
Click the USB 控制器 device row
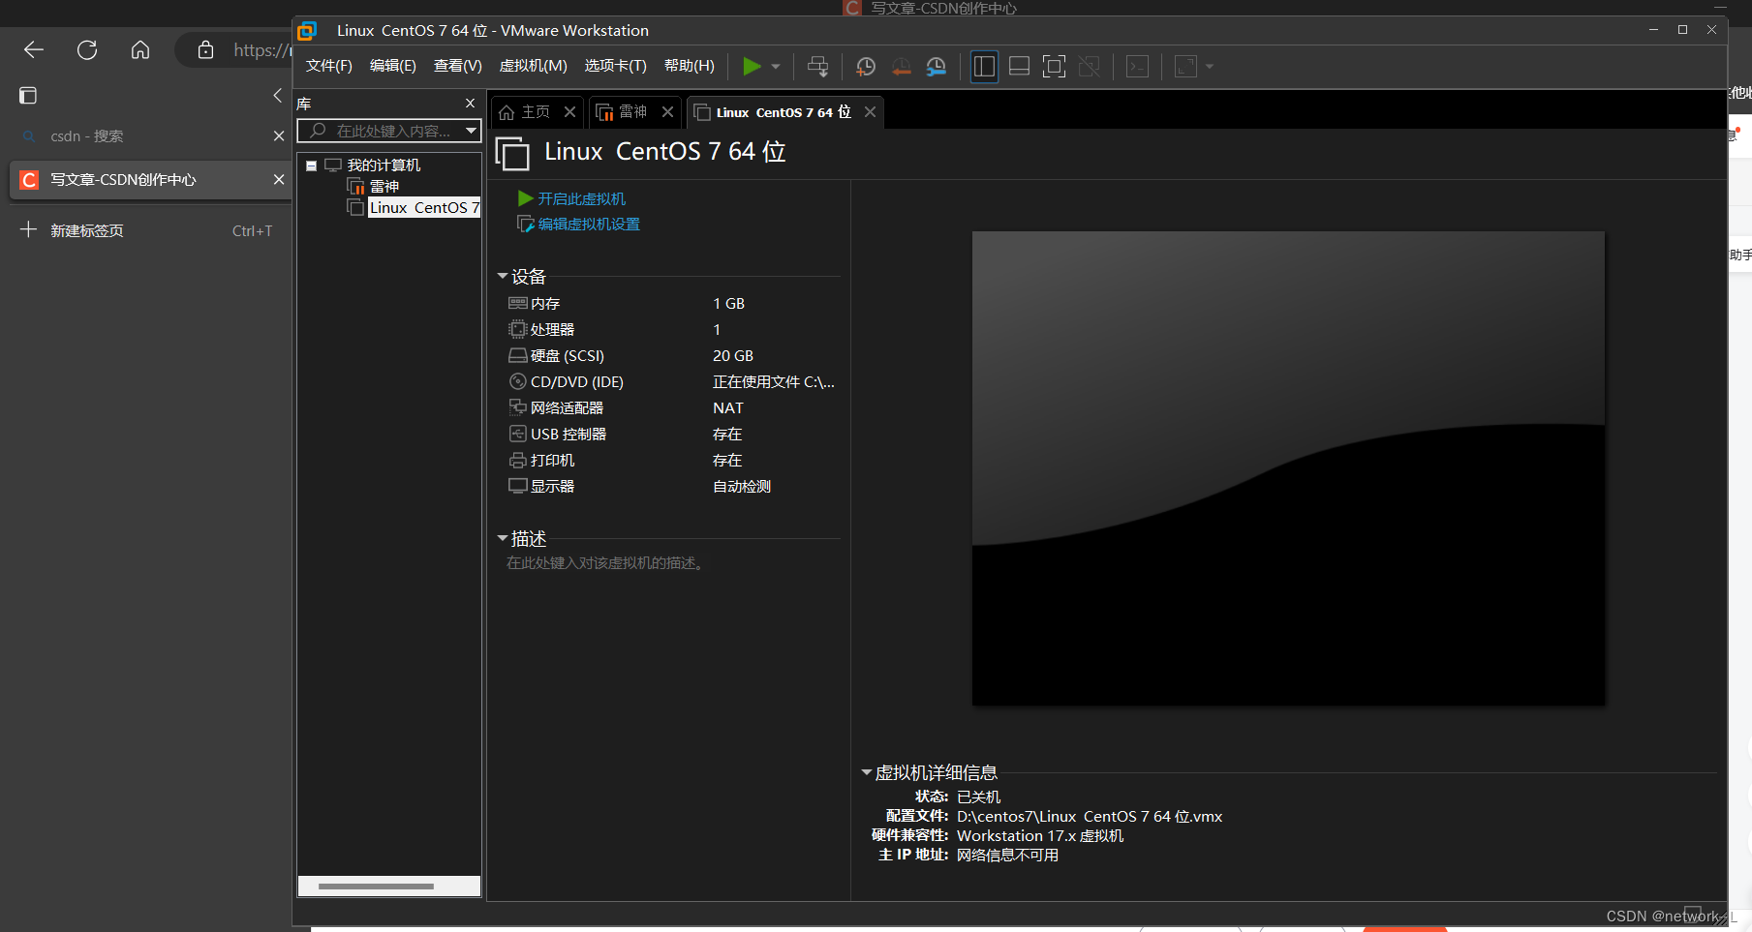tap(672, 435)
